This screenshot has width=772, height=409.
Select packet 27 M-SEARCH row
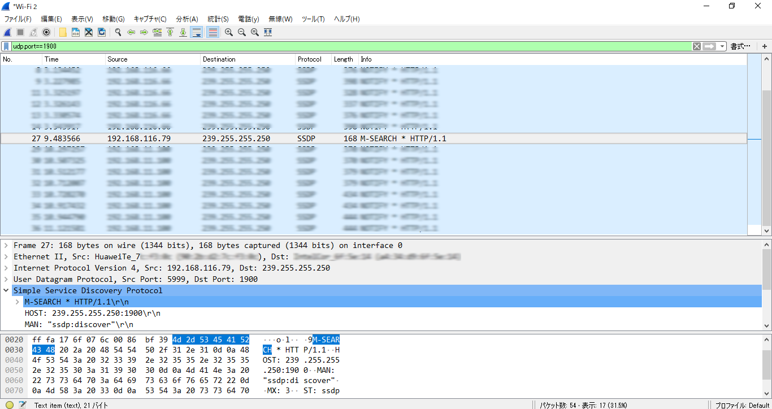tap(374, 138)
